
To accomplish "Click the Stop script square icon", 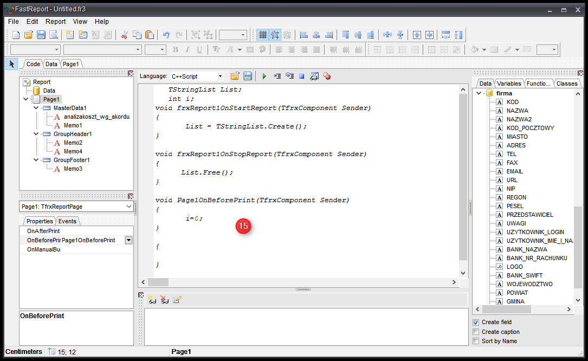I will point(302,76).
